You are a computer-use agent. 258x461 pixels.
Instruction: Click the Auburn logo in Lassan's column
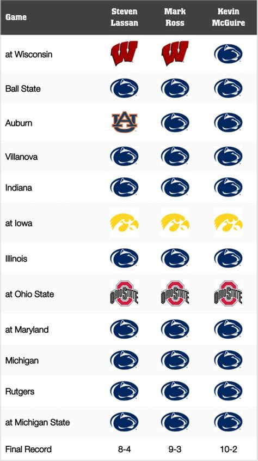coord(124,122)
